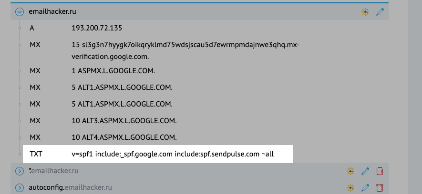
Task: Click the pencil icon for wildcard subdomain
Action: [365, 171]
